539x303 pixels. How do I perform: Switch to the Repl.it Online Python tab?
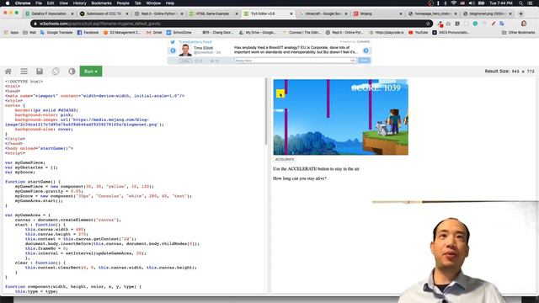point(158,13)
